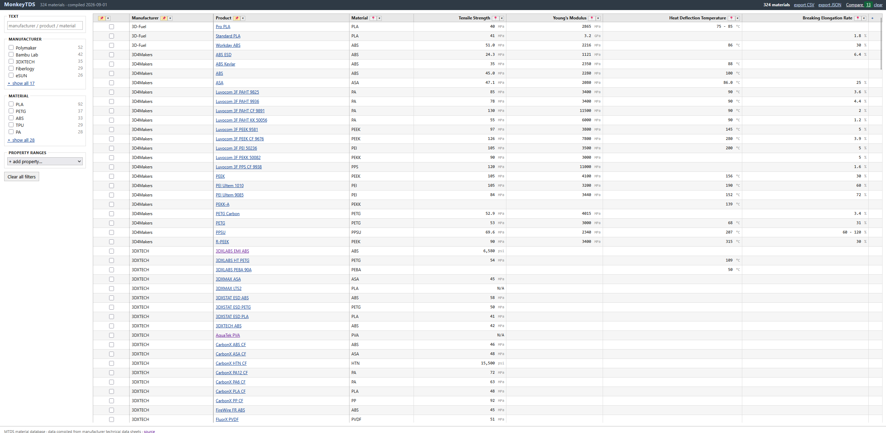886x433 pixels.
Task: Remove the Tensile Strength column
Action: point(502,18)
